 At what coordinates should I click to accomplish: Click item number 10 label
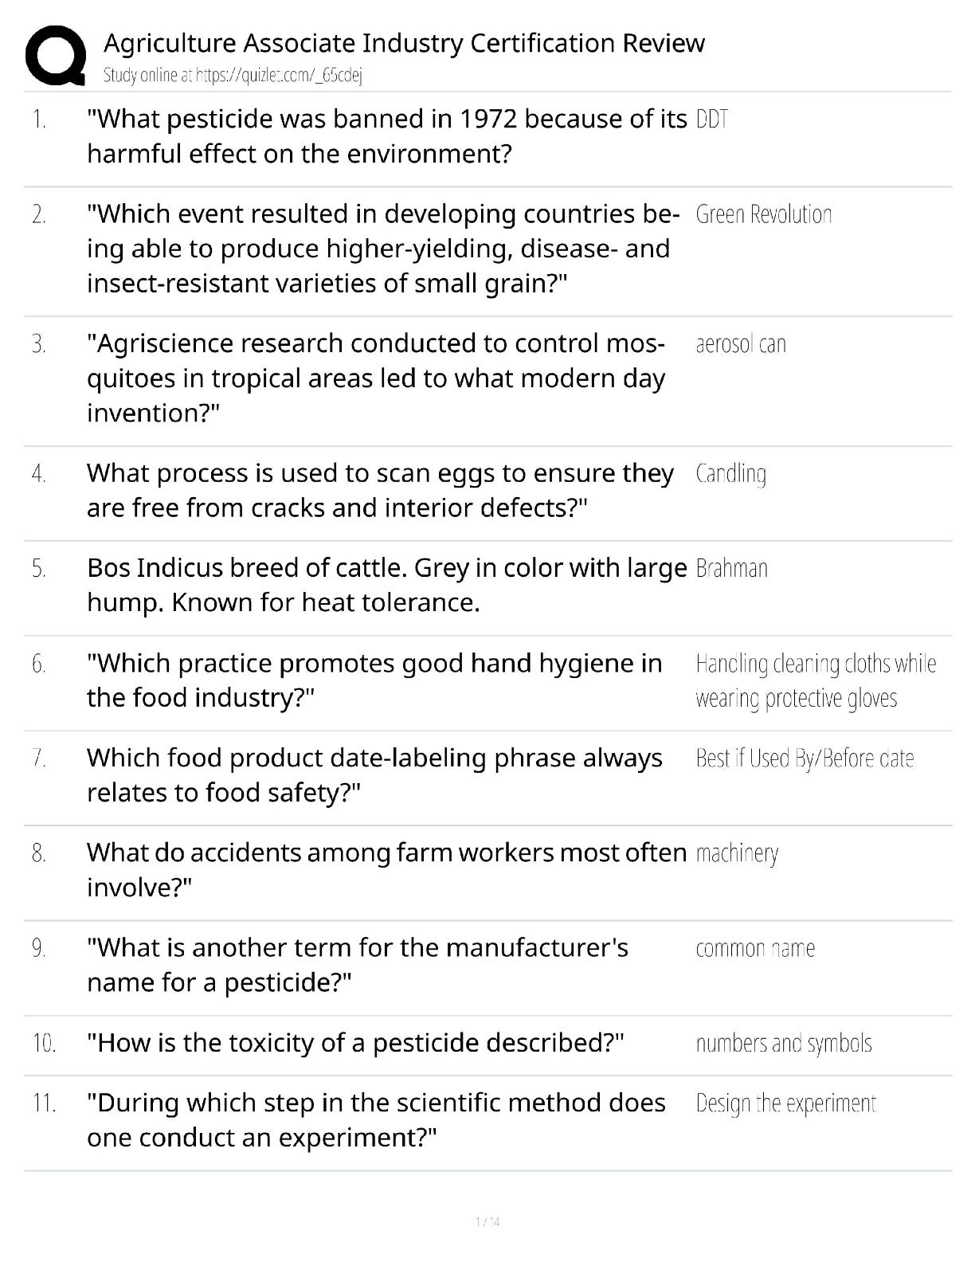click(x=45, y=1043)
